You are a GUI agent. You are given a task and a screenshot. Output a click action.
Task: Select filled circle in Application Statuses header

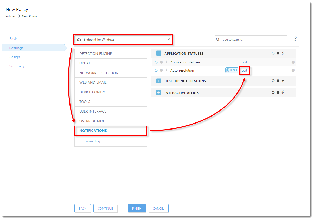coord(278,53)
